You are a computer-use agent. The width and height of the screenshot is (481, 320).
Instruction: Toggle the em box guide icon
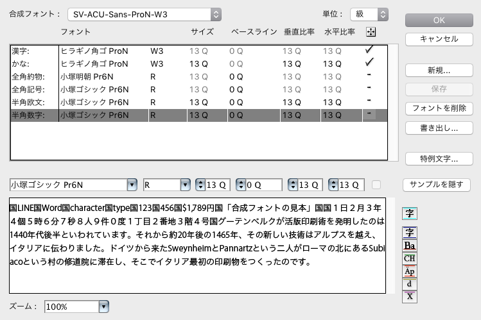tap(410, 233)
